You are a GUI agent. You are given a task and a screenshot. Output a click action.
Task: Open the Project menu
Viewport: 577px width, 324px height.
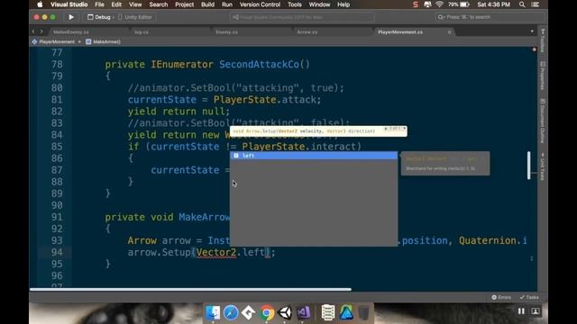(184, 4)
